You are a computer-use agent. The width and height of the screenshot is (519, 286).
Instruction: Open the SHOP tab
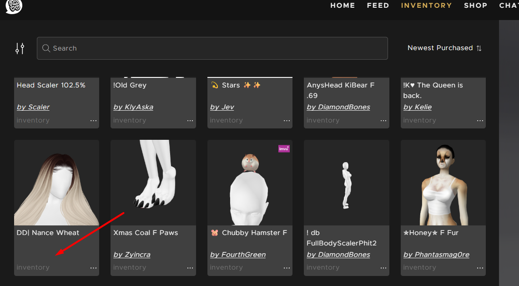tap(475, 5)
